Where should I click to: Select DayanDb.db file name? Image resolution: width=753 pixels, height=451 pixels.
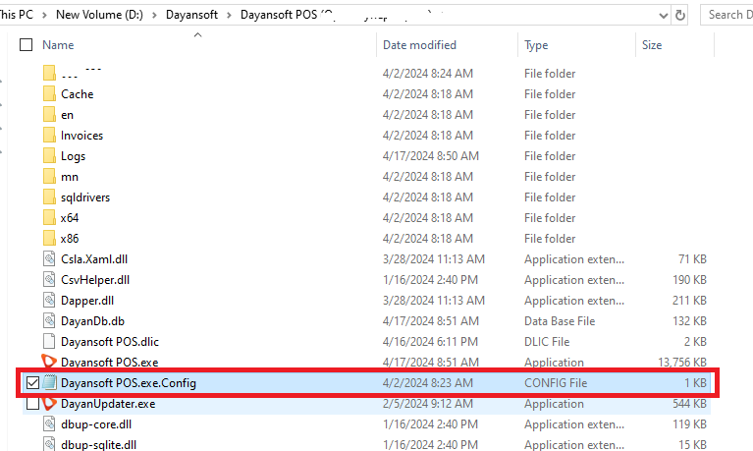(x=92, y=321)
